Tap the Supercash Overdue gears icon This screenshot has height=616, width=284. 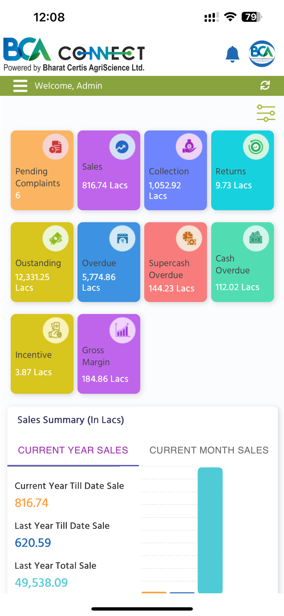[189, 238]
